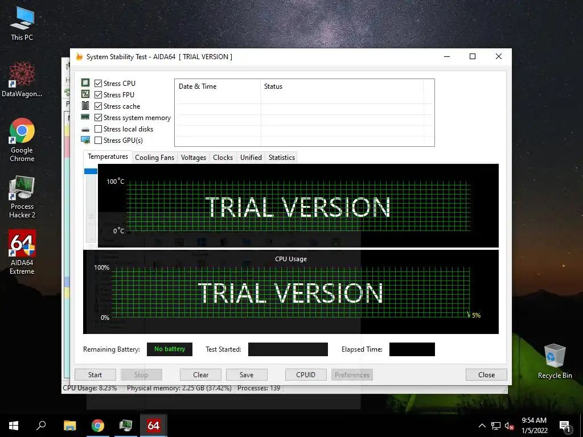Viewport: 583px width, 437px height.
Task: Switch to the Cooling Fans tab
Action: pos(155,158)
